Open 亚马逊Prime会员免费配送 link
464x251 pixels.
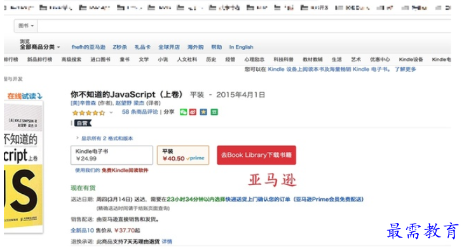[328, 199]
